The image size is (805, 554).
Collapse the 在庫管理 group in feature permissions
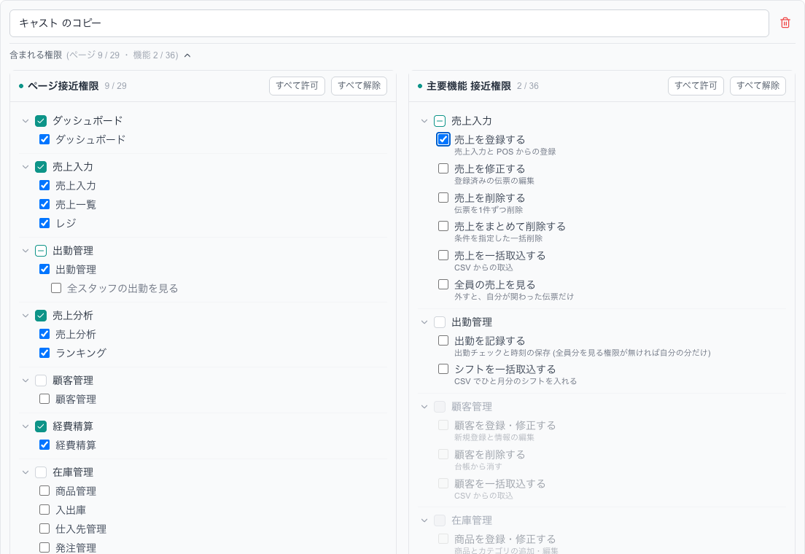[x=424, y=520]
